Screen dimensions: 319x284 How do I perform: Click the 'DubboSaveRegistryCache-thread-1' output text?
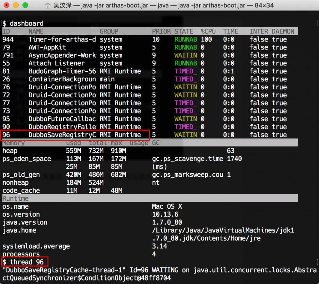click(x=64, y=270)
